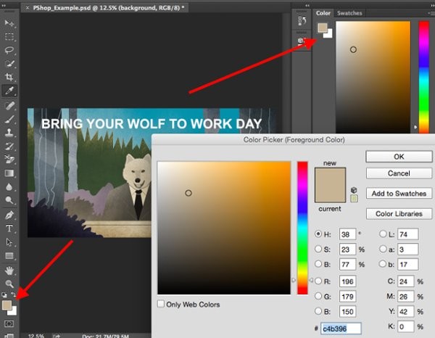435x338 pixels.
Task: Select the Move tool
Action: click(10, 23)
